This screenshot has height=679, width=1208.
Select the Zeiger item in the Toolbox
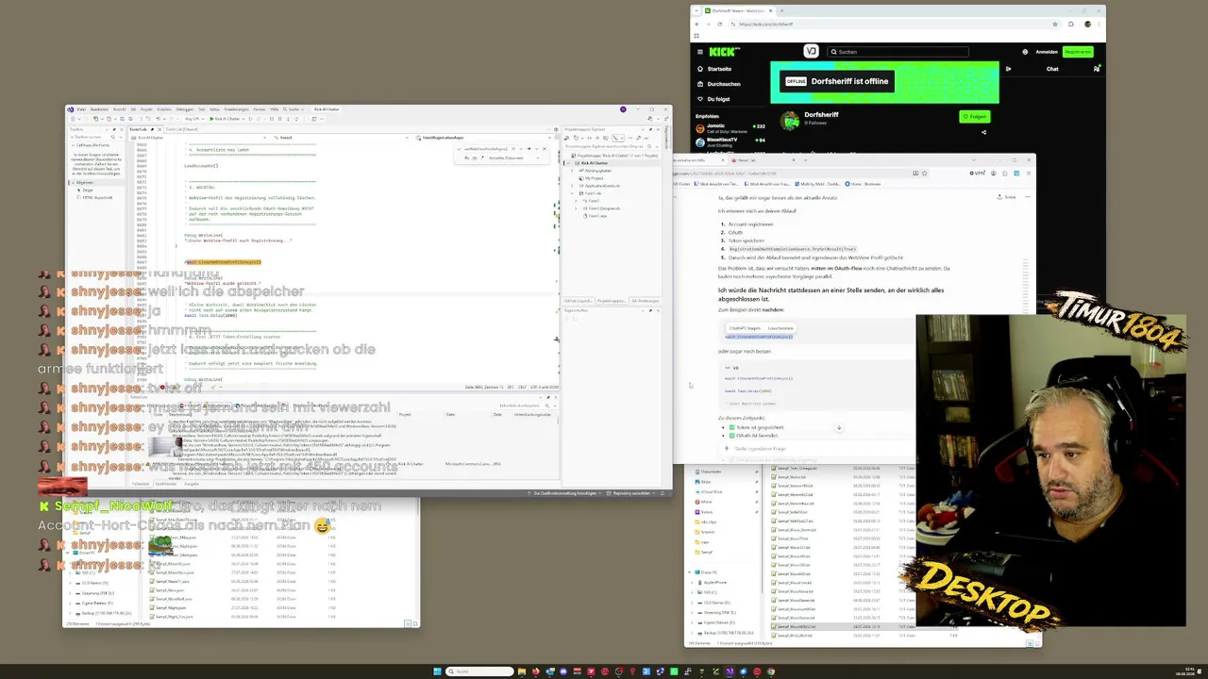(x=88, y=190)
